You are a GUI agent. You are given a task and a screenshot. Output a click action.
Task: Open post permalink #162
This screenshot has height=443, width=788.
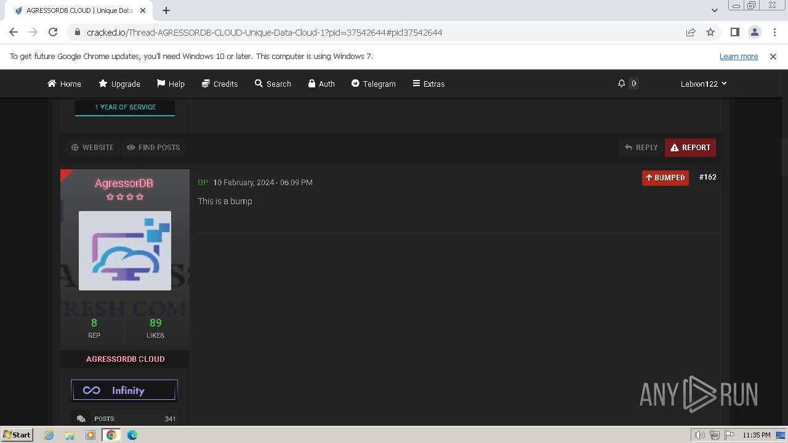708,177
